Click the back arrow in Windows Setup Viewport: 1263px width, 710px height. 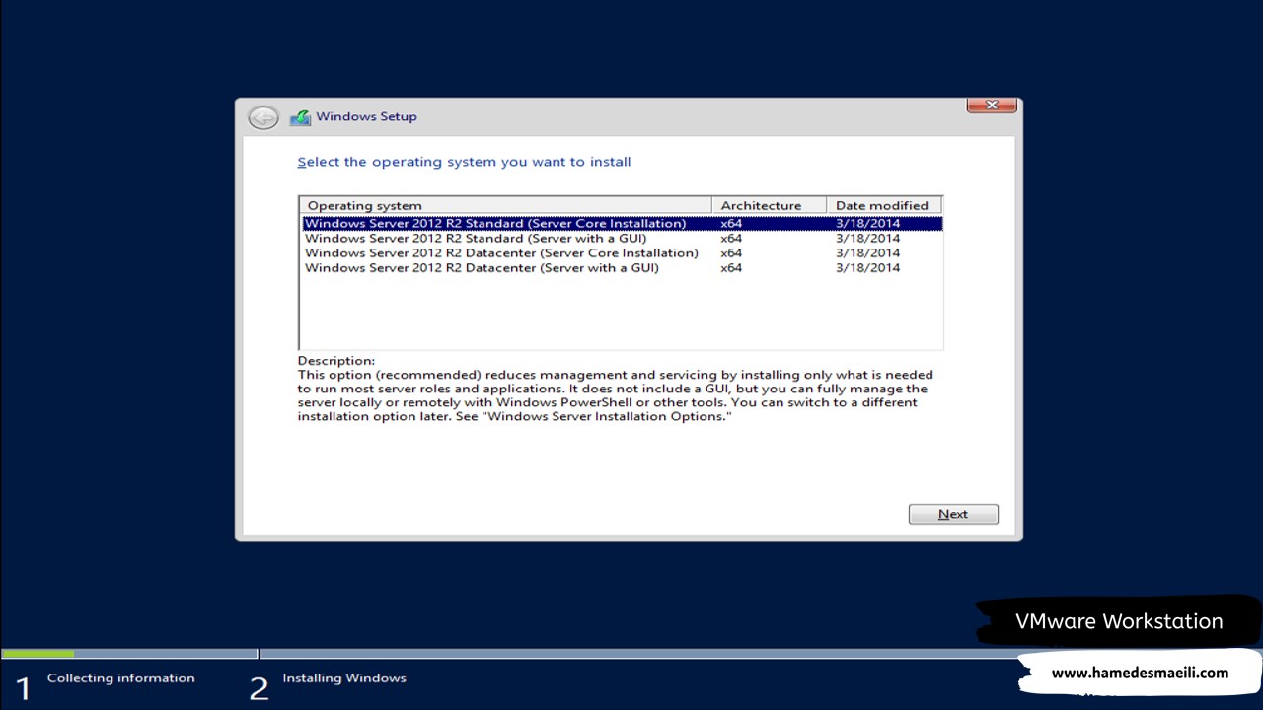point(263,117)
